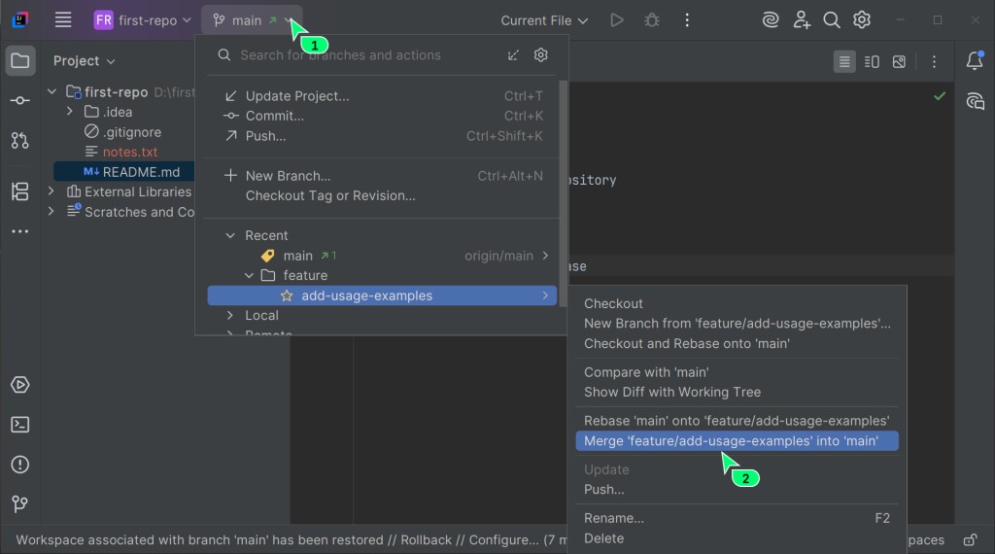Select the add-usage-examples branch
The image size is (995, 554).
pos(382,295)
